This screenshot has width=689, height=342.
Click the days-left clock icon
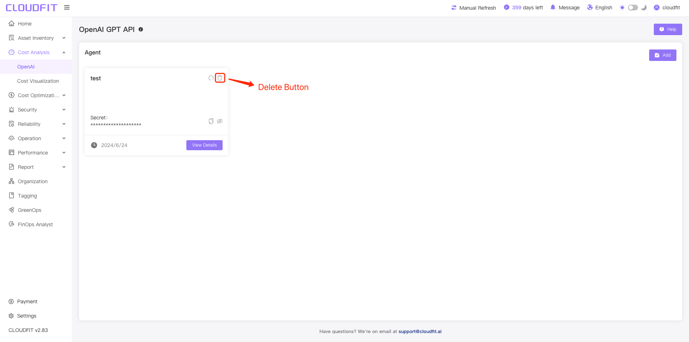pos(506,7)
